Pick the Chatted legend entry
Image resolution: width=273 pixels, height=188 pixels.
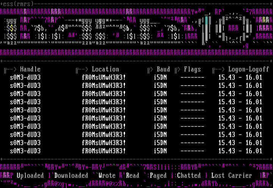pyautogui.click(x=188, y=175)
